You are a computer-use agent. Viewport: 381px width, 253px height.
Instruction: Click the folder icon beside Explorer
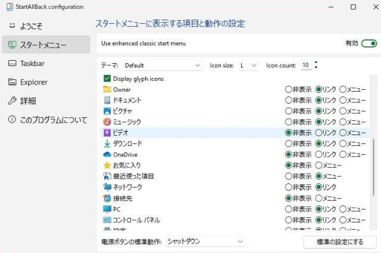point(12,82)
